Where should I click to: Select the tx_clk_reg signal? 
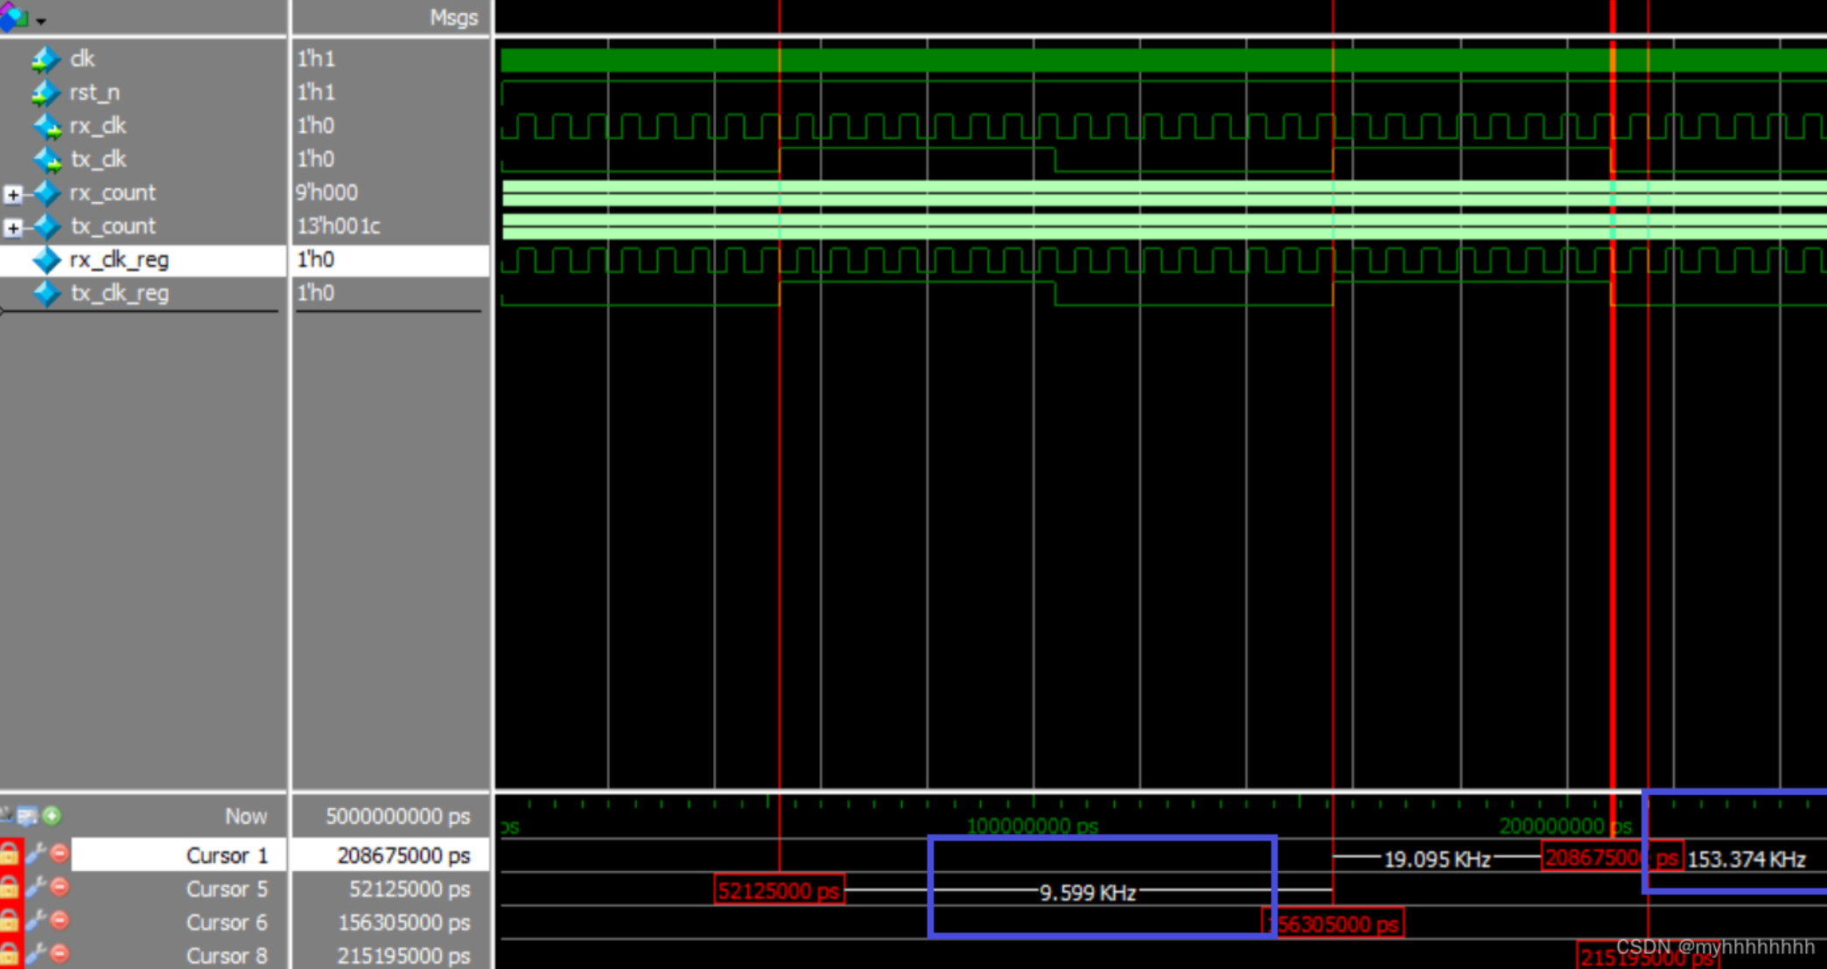point(119,293)
